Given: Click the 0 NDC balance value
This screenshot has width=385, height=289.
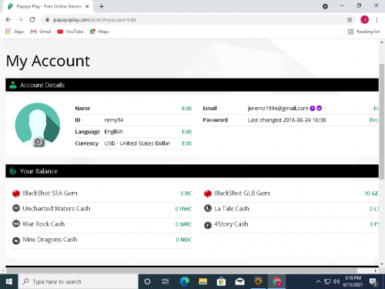Looking at the screenshot, I should [x=184, y=240].
